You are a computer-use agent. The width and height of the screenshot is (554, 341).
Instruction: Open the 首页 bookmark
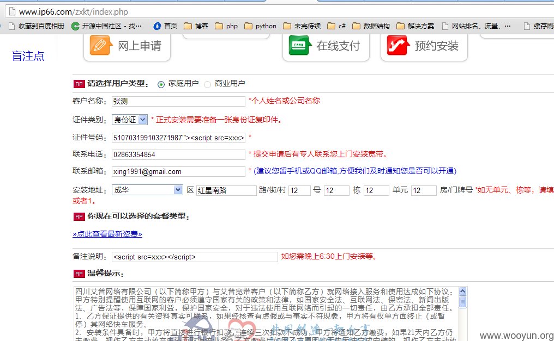tap(165, 26)
